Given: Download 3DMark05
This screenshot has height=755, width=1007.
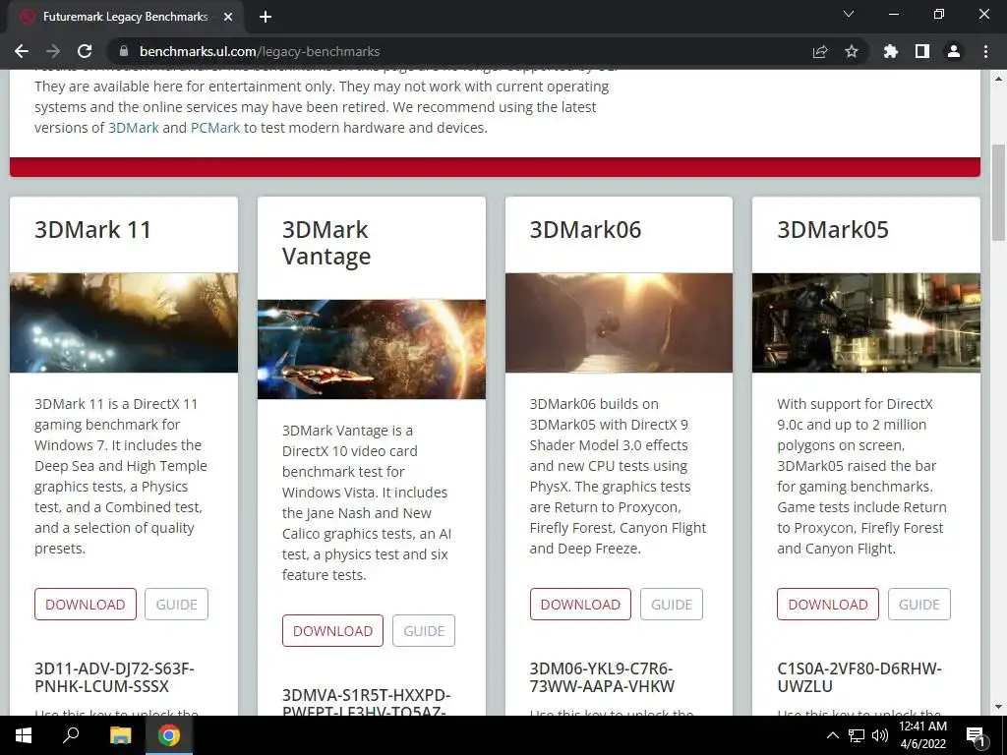Looking at the screenshot, I should 828,605.
